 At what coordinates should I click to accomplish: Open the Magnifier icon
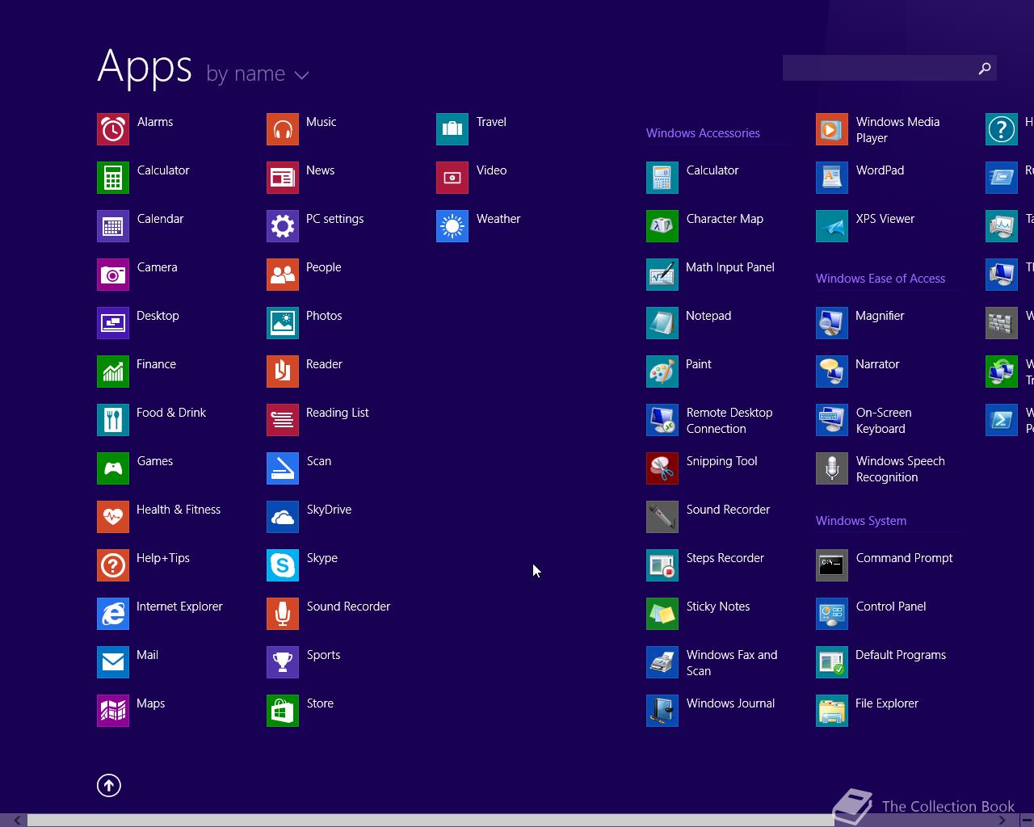pyautogui.click(x=832, y=323)
